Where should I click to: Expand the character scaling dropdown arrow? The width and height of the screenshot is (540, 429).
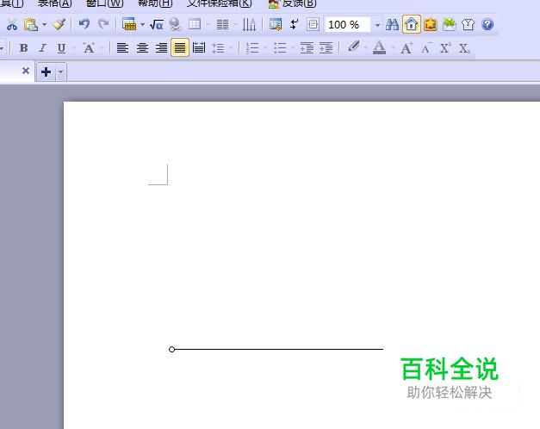[x=102, y=48]
